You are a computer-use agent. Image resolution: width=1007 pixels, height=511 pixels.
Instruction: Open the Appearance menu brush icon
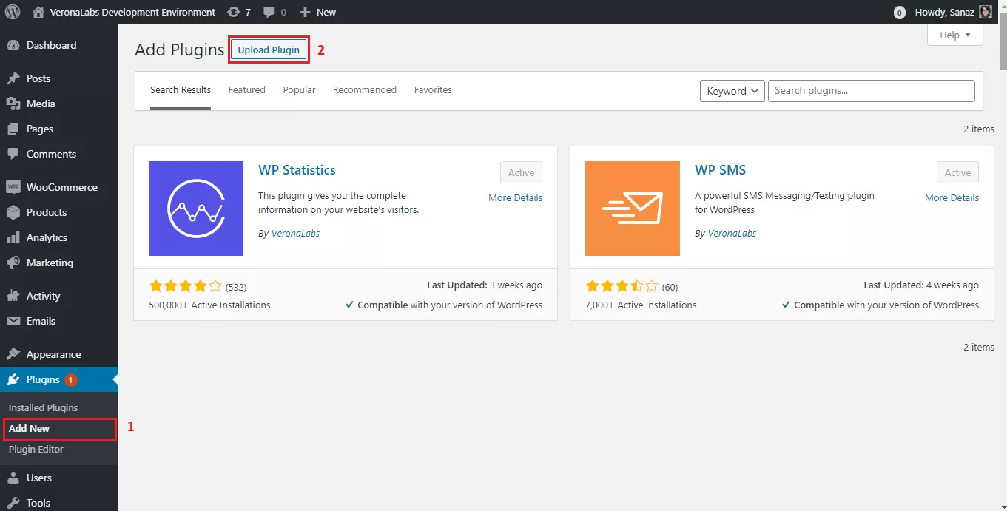point(13,354)
